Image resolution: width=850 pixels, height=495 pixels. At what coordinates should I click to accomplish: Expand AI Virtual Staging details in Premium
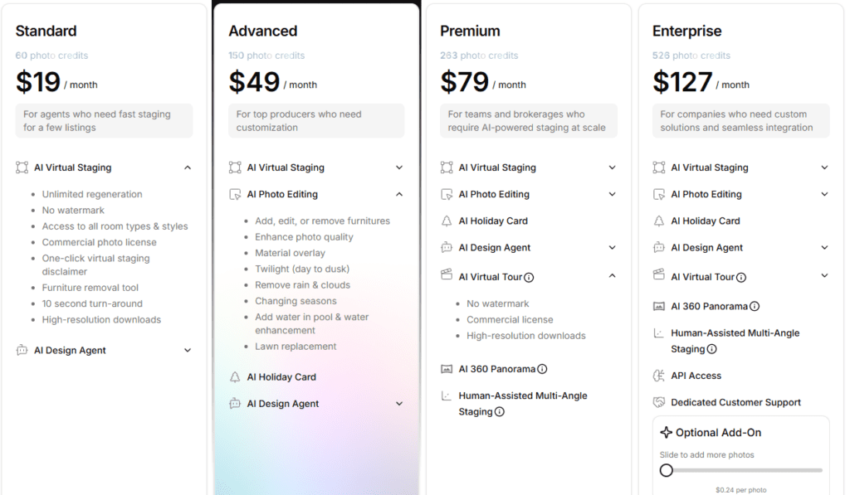point(613,167)
